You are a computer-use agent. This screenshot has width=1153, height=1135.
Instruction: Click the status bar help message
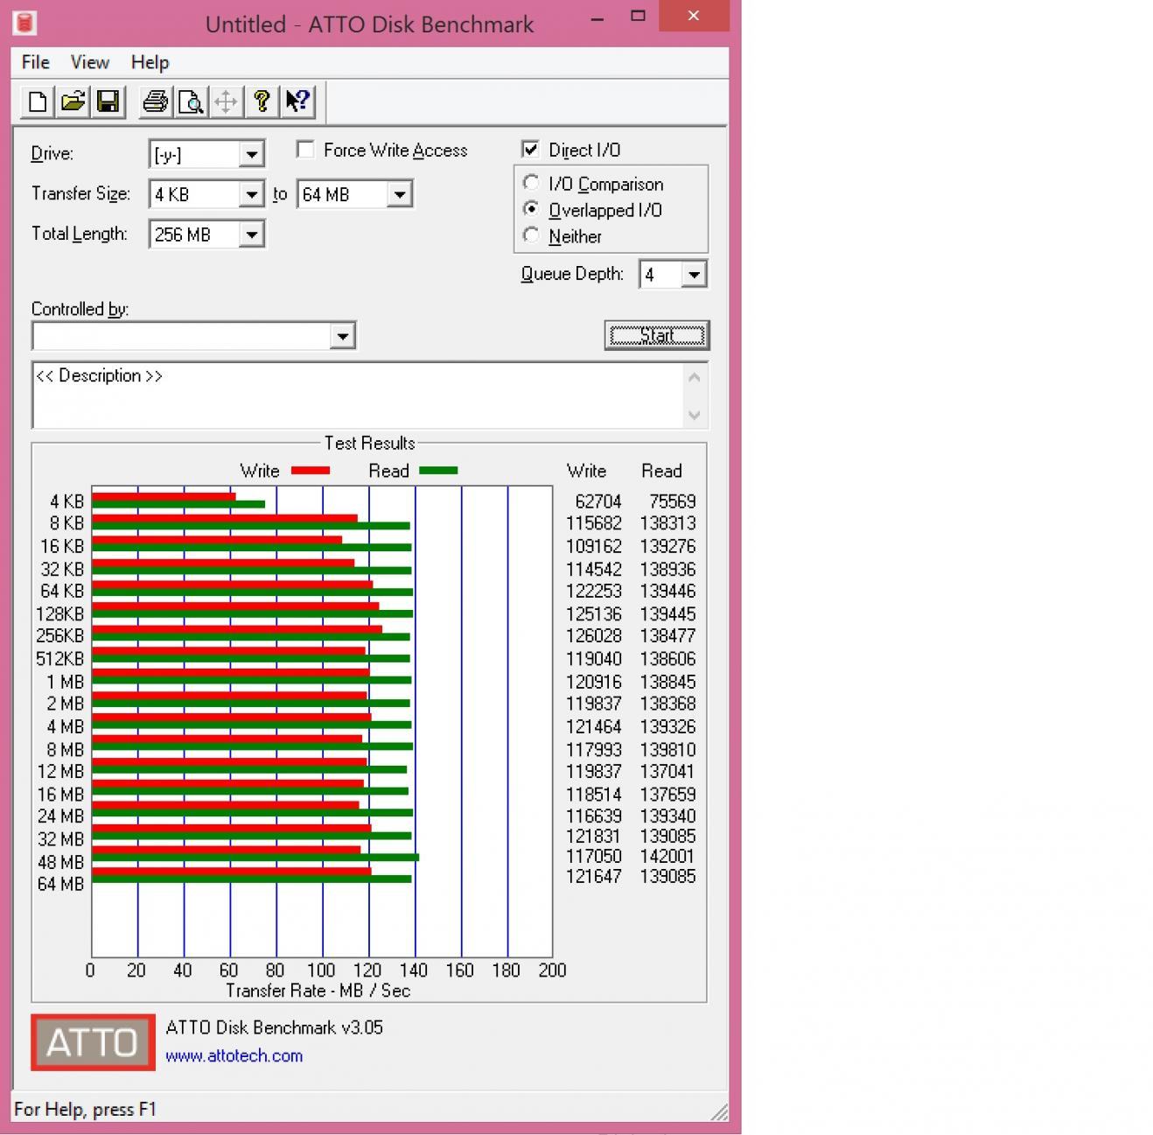click(x=85, y=1110)
